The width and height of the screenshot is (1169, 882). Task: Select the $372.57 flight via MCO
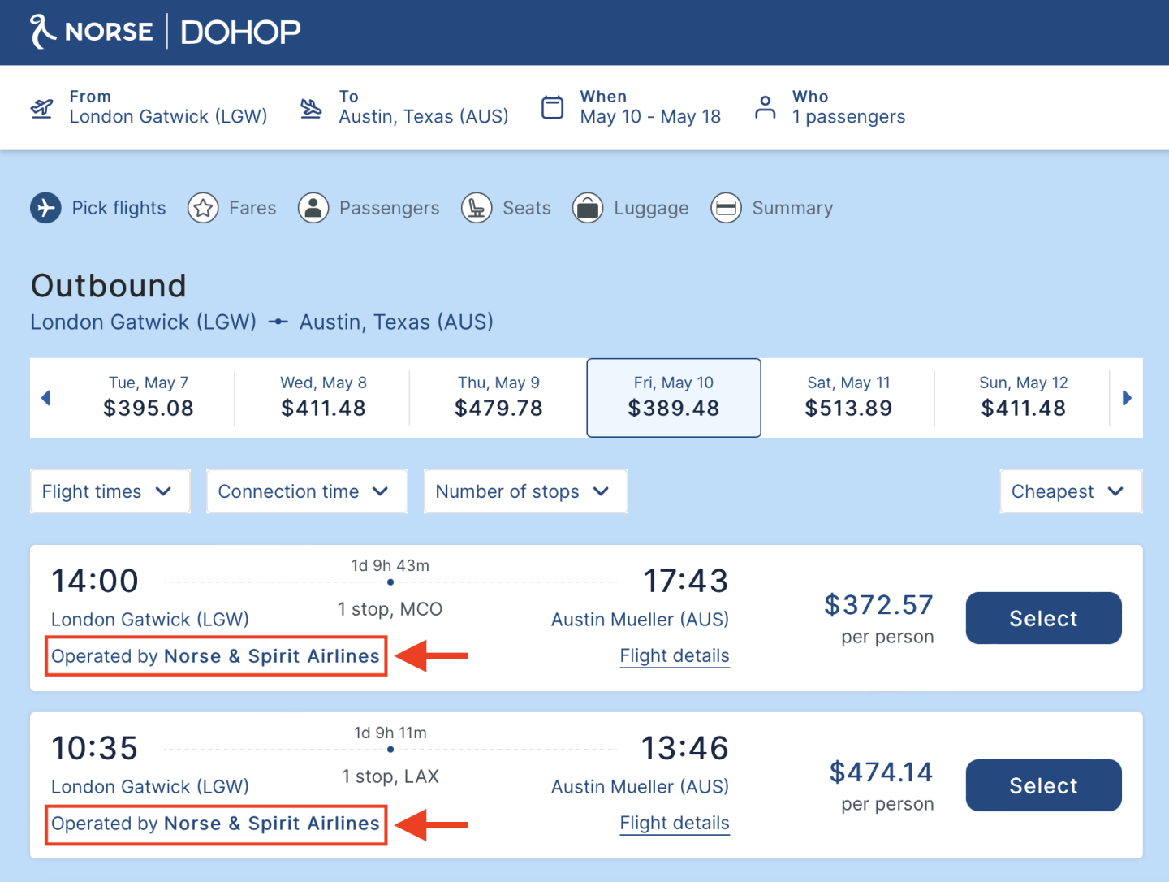click(1043, 618)
